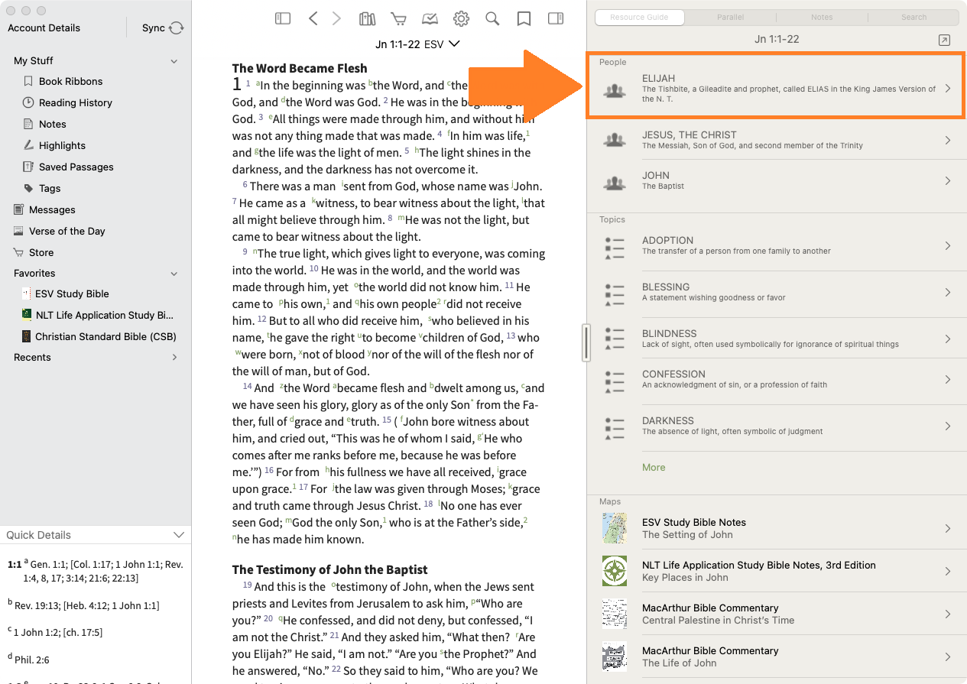Open Account Details

click(44, 28)
